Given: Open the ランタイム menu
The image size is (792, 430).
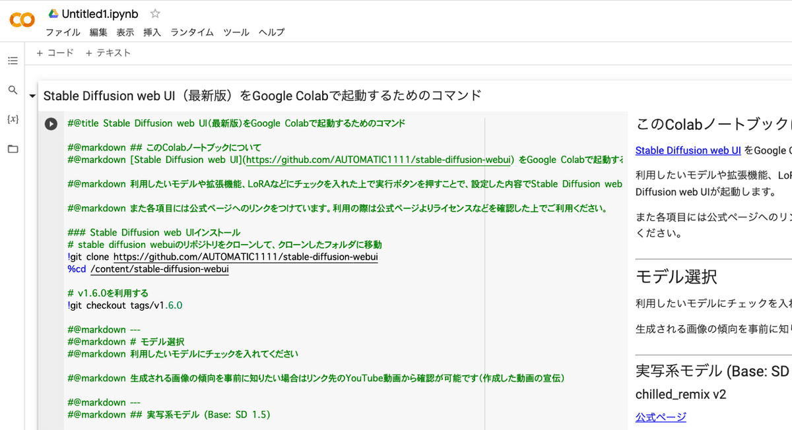Looking at the screenshot, I should (192, 32).
